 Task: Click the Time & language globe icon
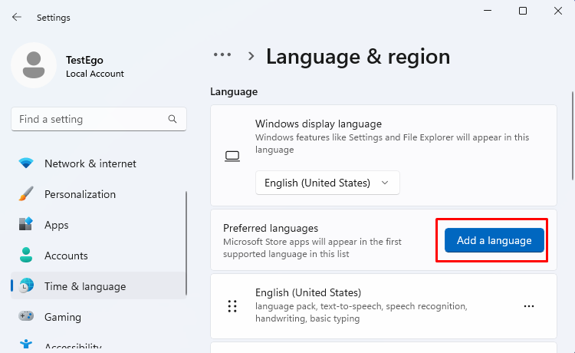tap(26, 285)
